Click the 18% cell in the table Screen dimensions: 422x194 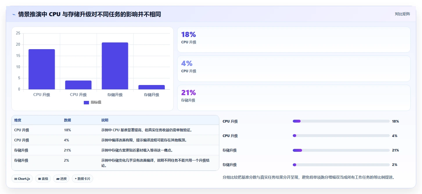pos(67,130)
